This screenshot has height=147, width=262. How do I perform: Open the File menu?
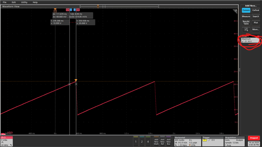click(x=5, y=2)
